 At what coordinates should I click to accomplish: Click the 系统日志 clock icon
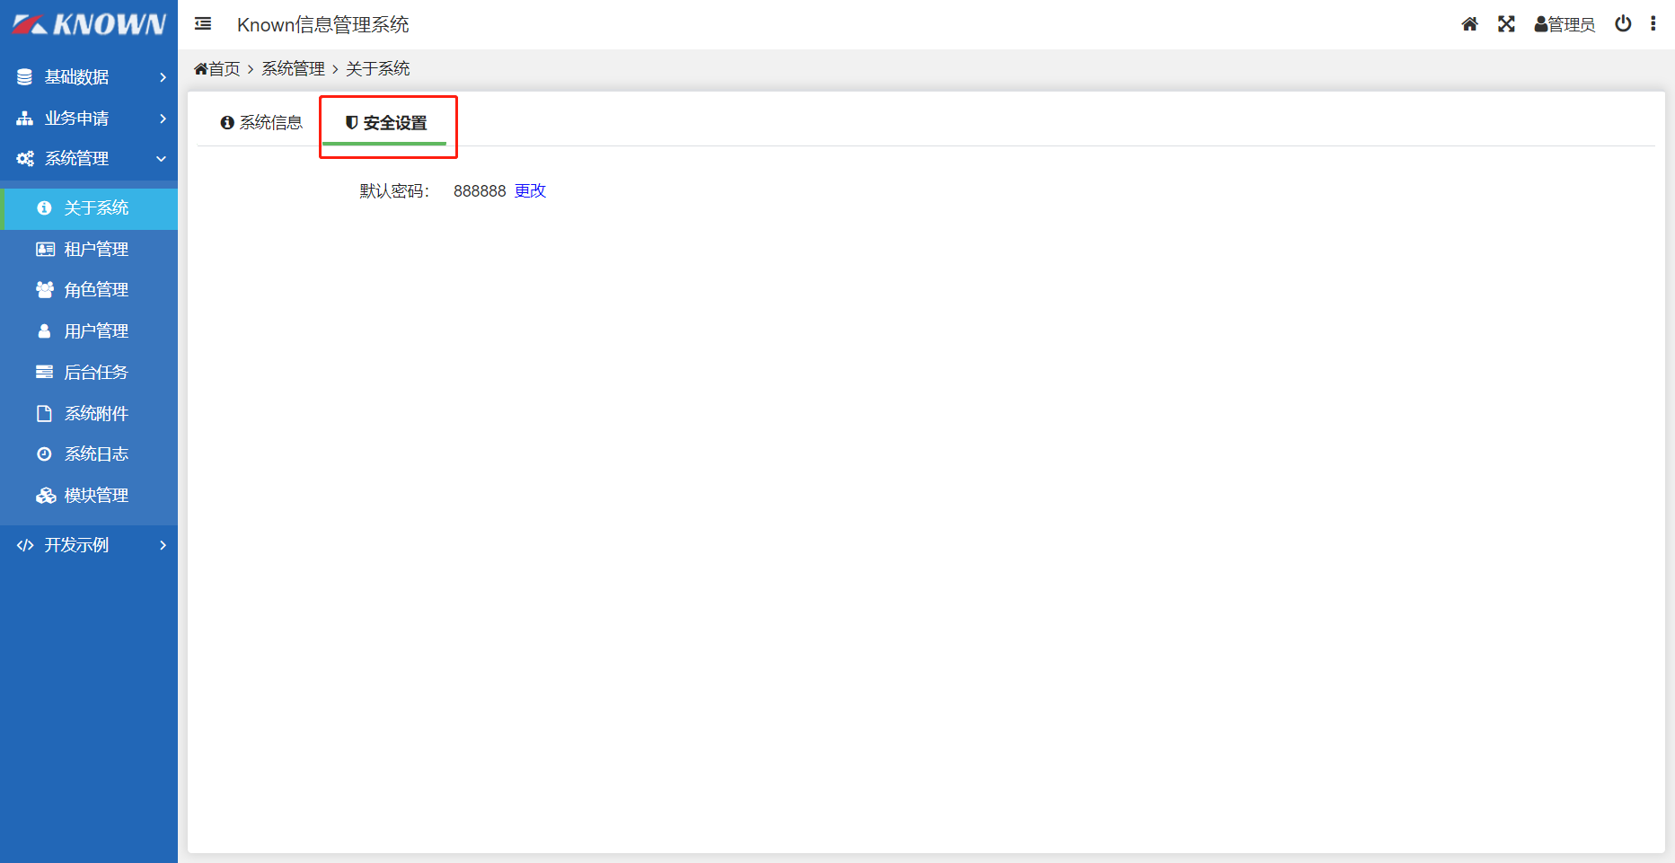point(44,454)
